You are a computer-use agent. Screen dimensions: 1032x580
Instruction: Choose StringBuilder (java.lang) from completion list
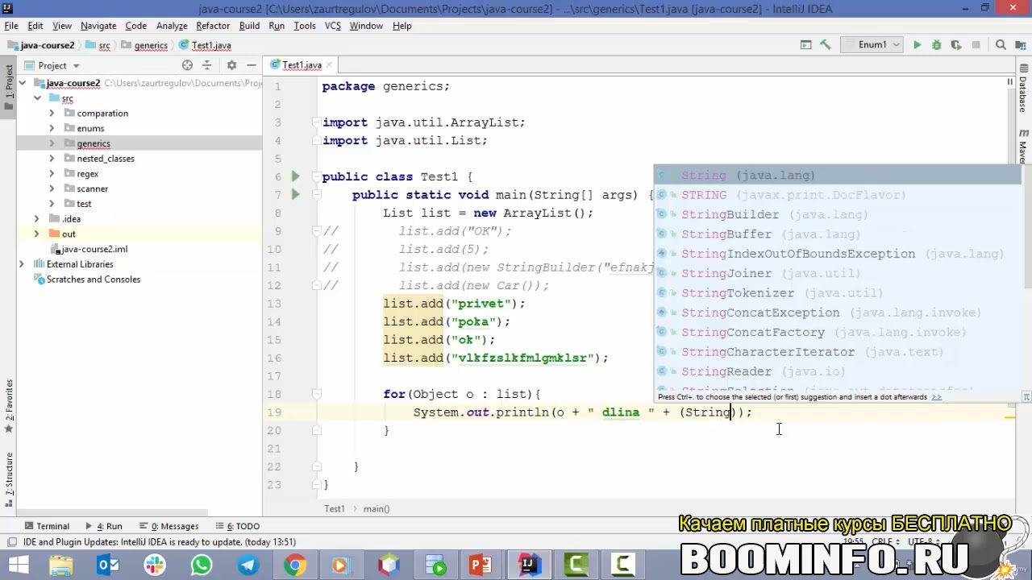point(837,214)
